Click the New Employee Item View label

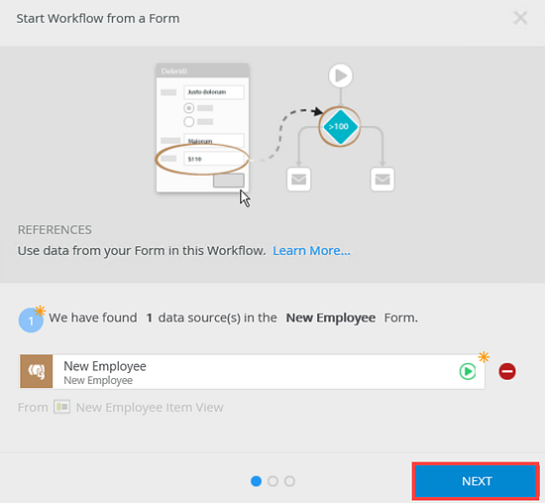coord(150,408)
